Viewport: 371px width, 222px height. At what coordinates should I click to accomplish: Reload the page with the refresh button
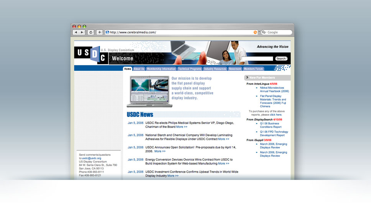(x=90, y=33)
